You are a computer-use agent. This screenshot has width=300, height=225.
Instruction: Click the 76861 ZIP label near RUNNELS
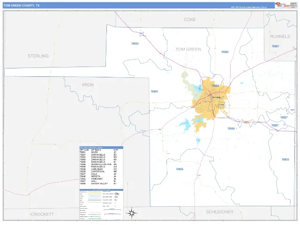click(x=275, y=46)
